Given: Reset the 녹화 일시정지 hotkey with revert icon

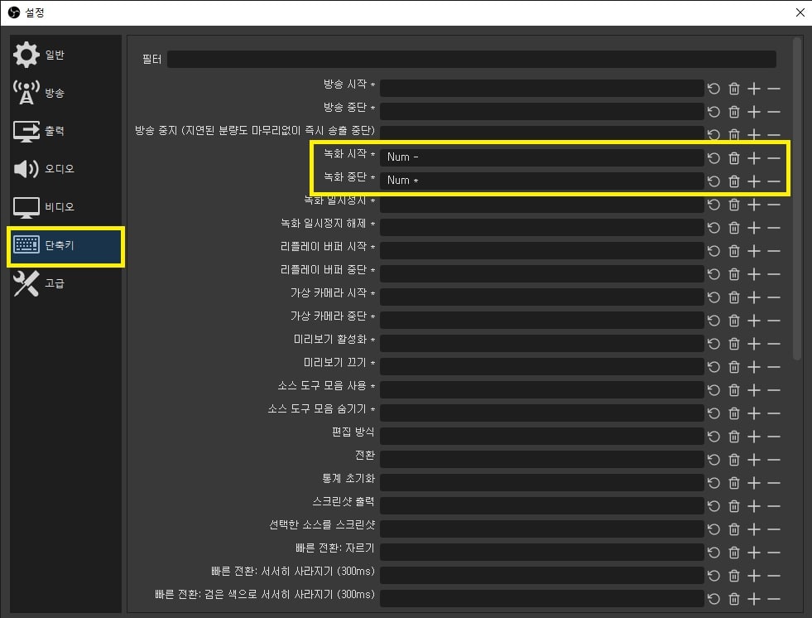Looking at the screenshot, I should 714,205.
